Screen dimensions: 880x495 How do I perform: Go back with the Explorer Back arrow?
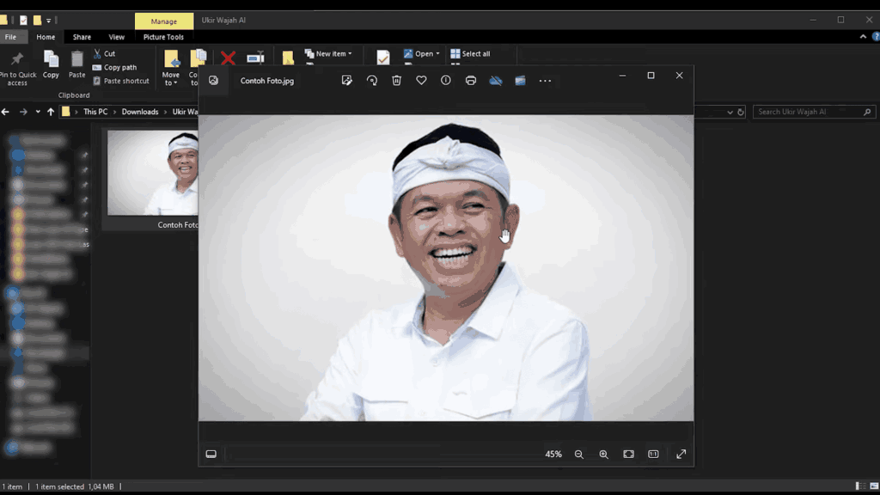(x=6, y=112)
